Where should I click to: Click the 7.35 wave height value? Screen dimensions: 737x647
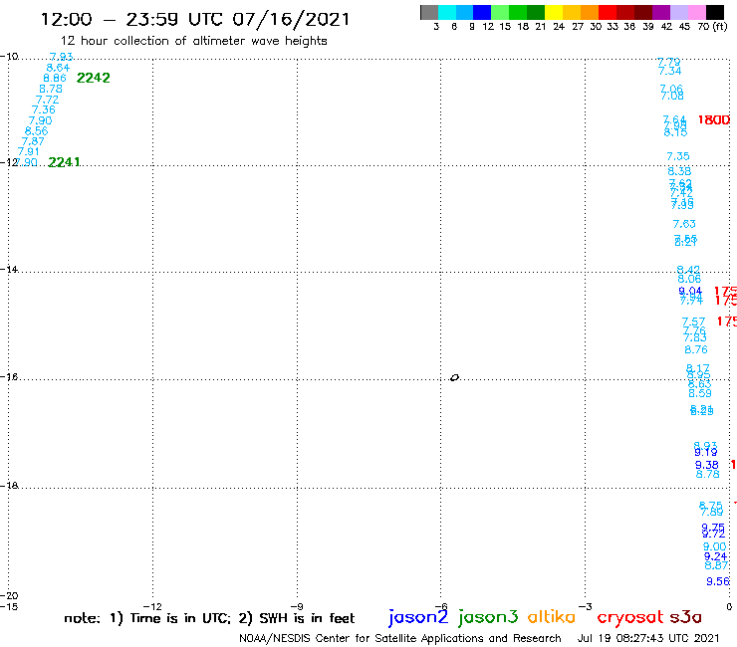pyautogui.click(x=678, y=156)
